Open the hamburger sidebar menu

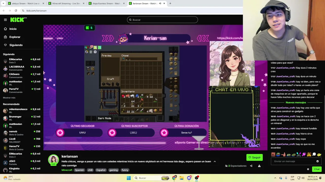pyautogui.click(x=5, y=20)
